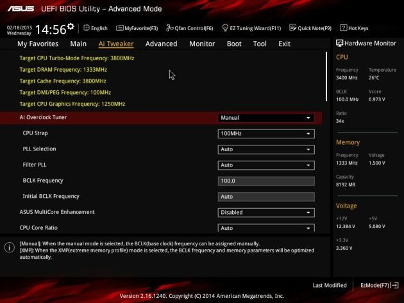The height and width of the screenshot is (303, 404).
Task: Expand the CPU Core Ratio dropdown
Action: [x=266, y=228]
